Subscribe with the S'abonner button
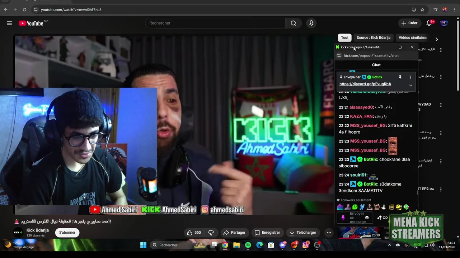 [67, 233]
